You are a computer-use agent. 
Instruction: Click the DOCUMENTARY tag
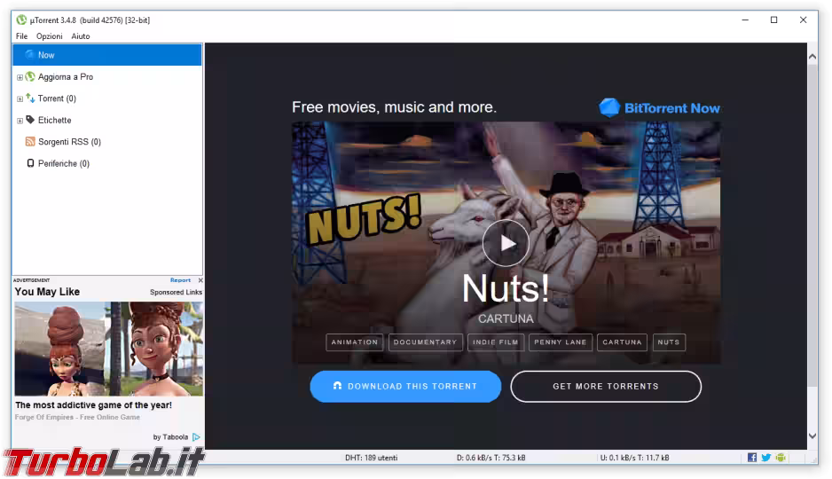click(425, 342)
